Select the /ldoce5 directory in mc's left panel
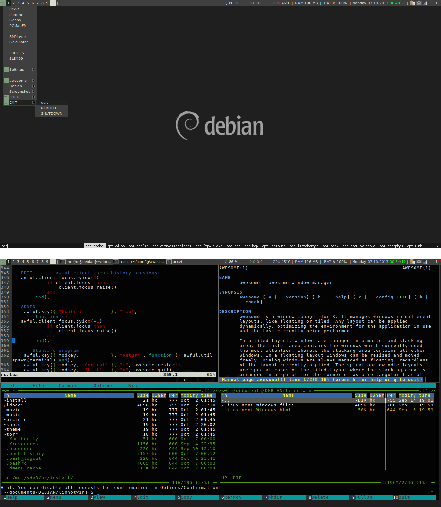 point(14,405)
